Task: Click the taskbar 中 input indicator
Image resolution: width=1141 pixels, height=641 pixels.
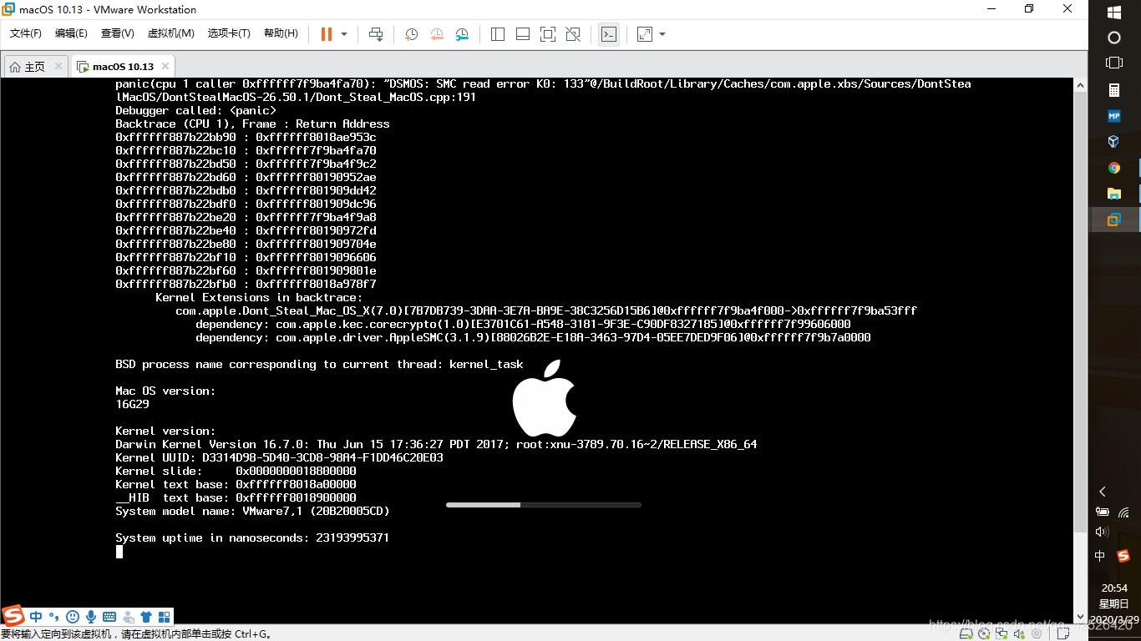Action: point(1100,556)
